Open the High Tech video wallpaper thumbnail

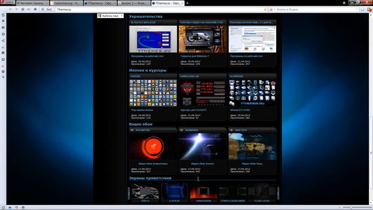click(252, 146)
